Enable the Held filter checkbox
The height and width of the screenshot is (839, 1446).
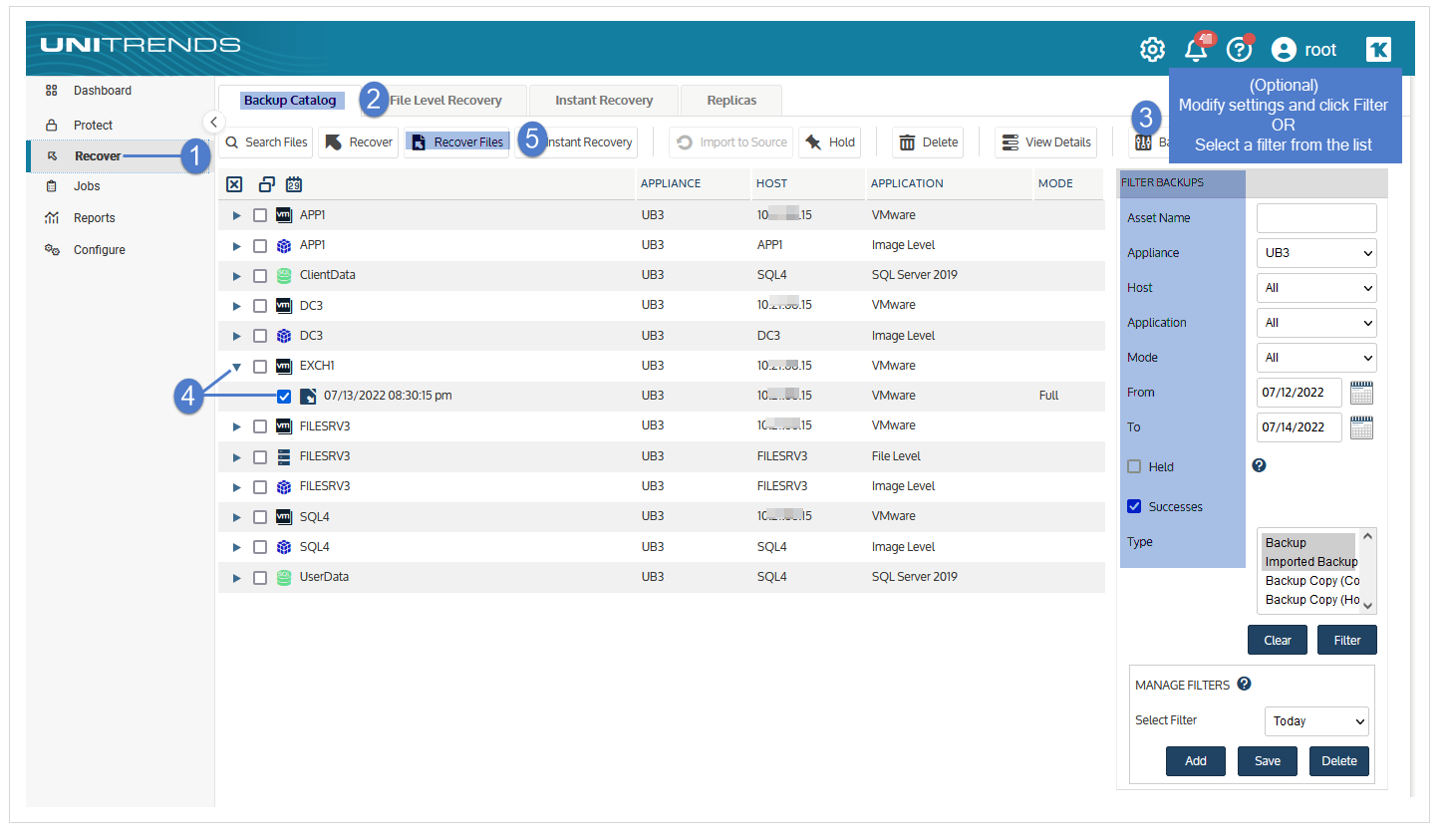point(1134,466)
